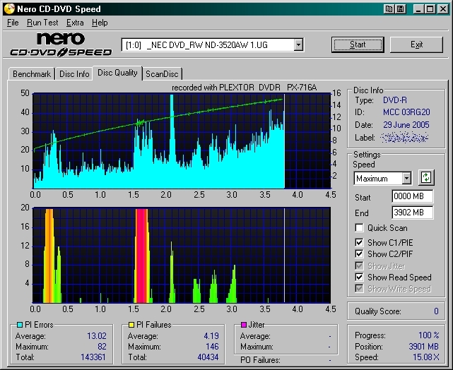Click the save floppy disk icon in title bar
The height and width of the screenshot is (370, 453).
(401, 9)
